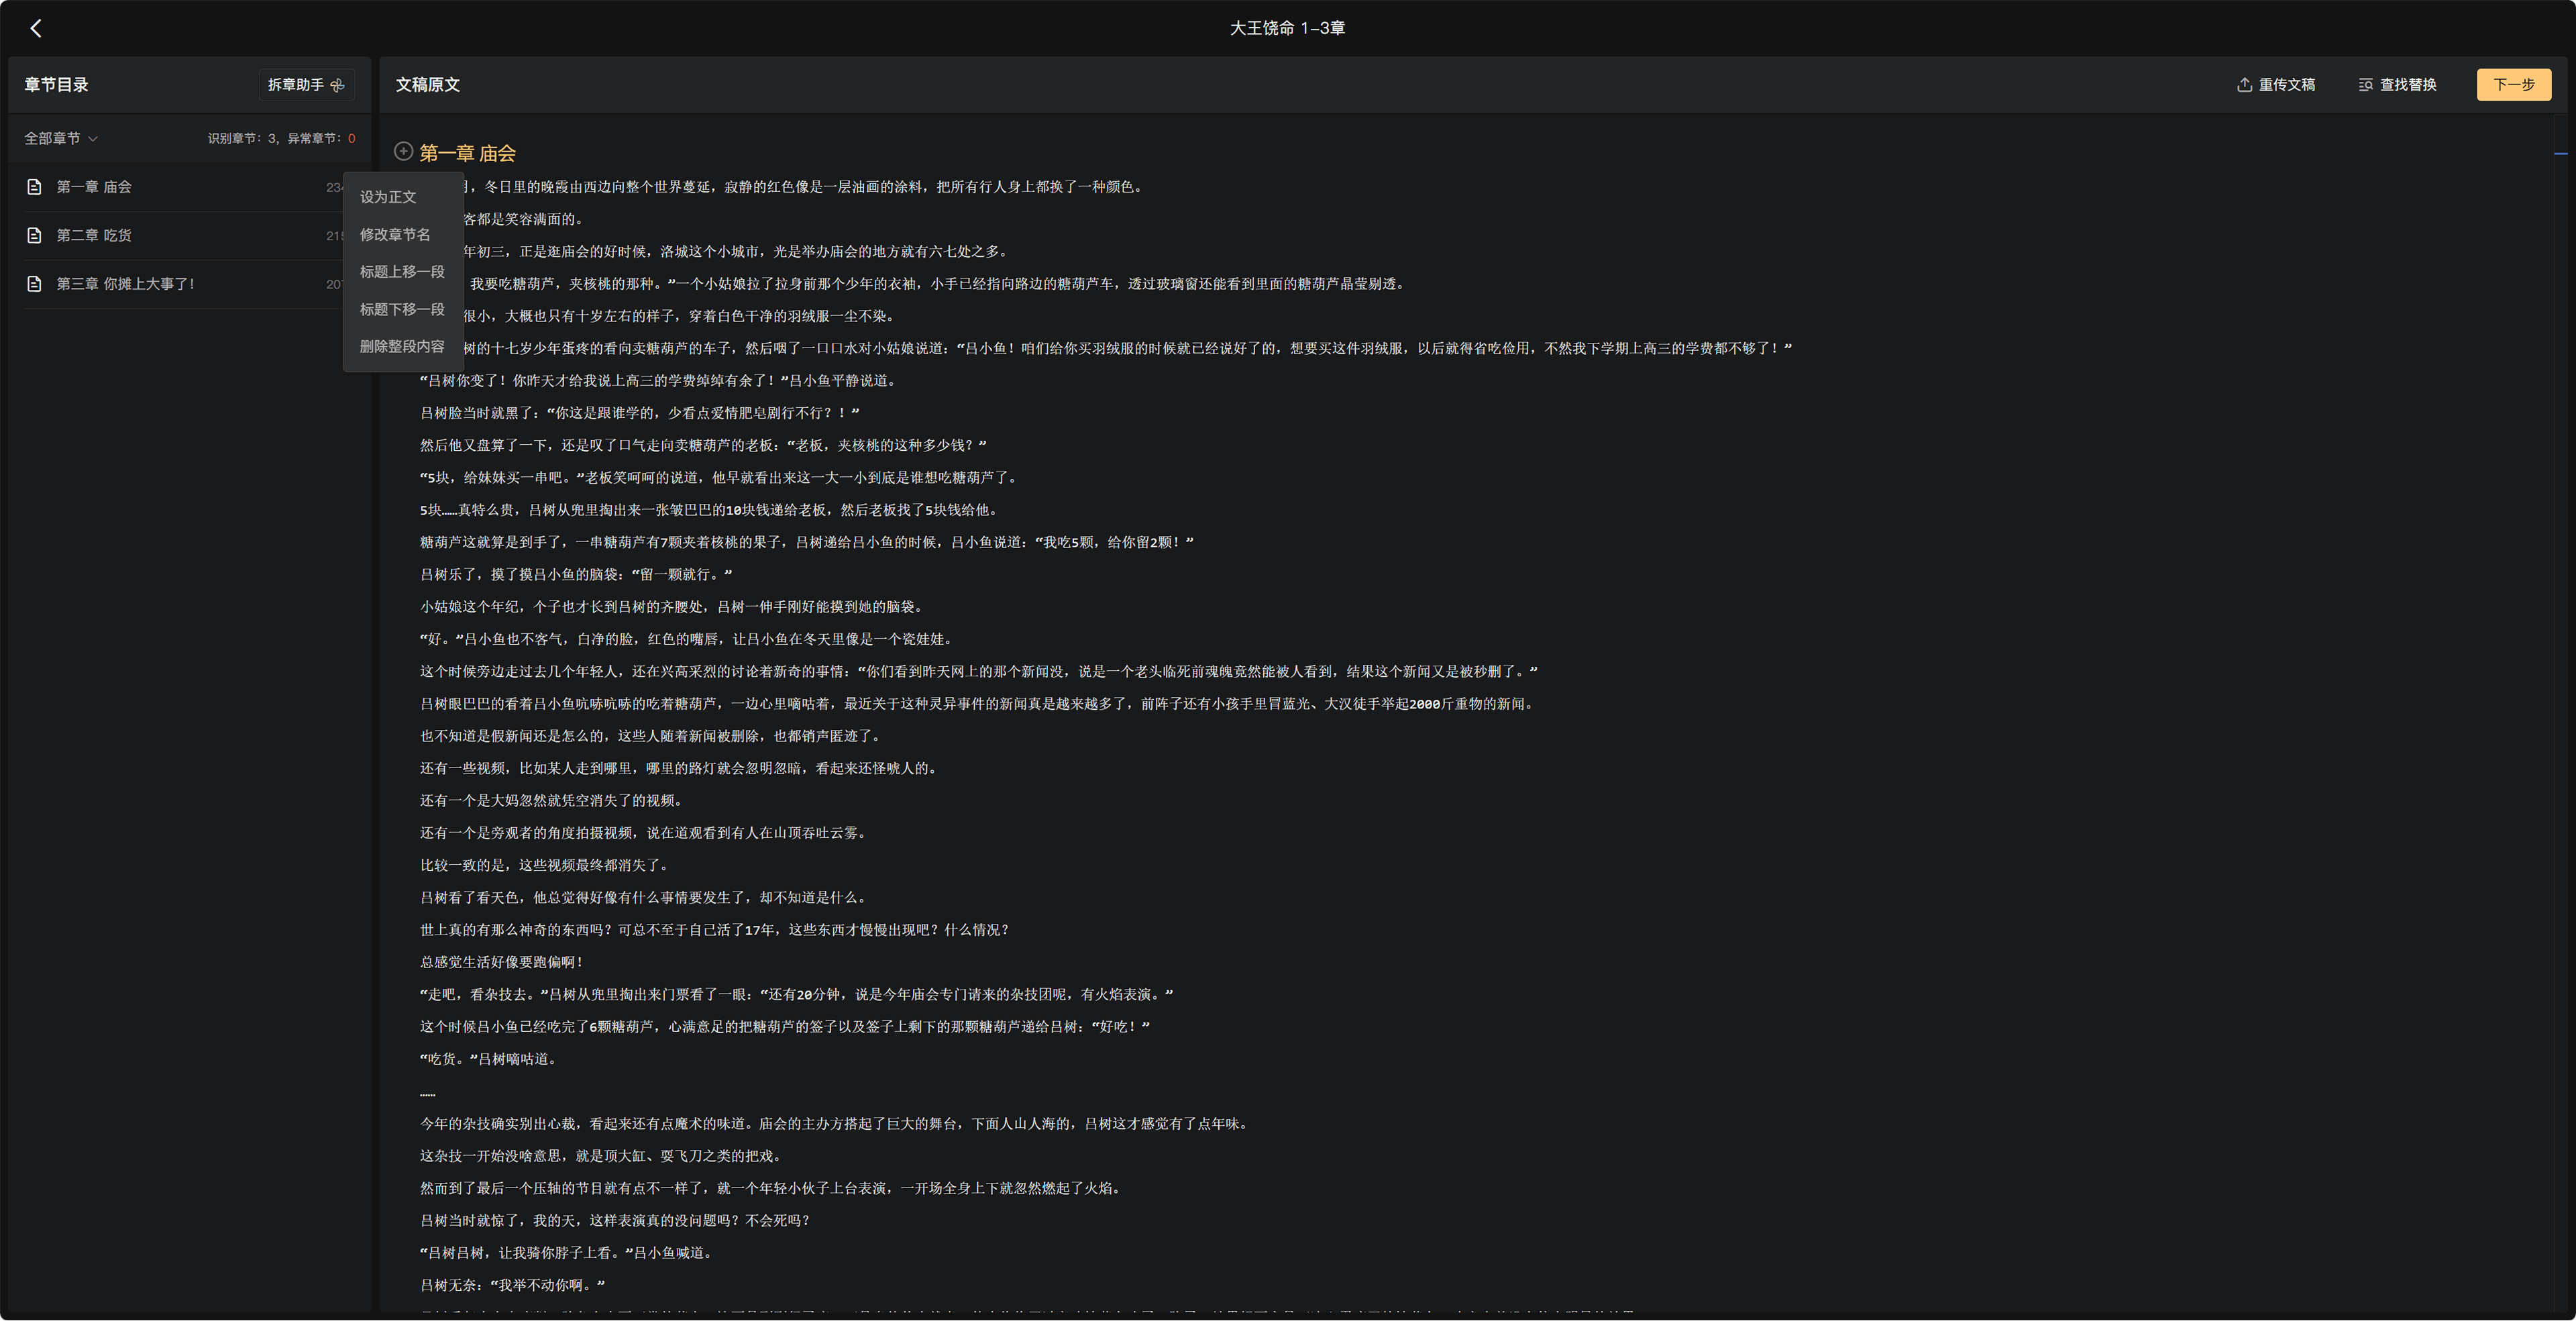The height and width of the screenshot is (1321, 2576).
Task: Click the red 异常章节 count number
Action: click(x=351, y=138)
